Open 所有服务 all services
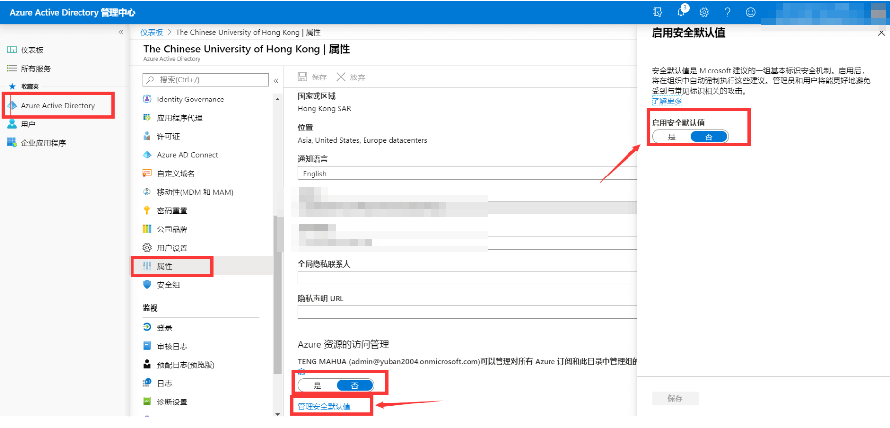Image resolution: width=890 pixels, height=428 pixels. (x=35, y=69)
